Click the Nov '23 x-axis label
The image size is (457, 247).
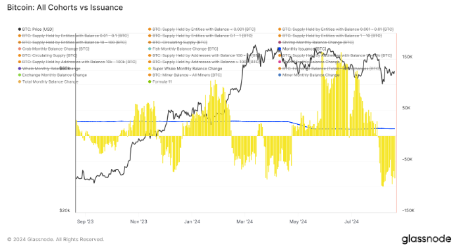[x=139, y=222]
